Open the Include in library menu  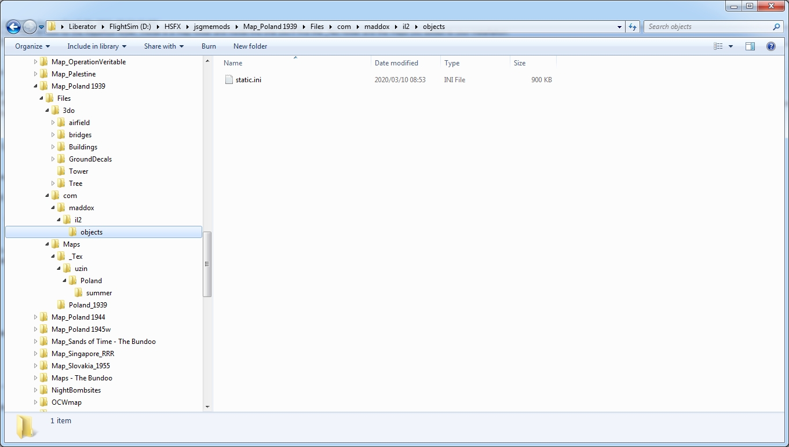tap(97, 46)
